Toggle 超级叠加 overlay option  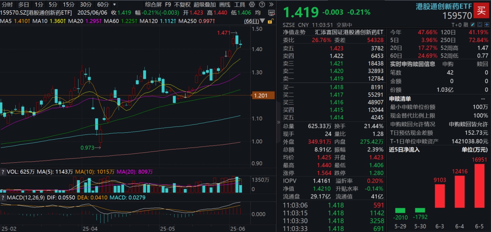(x=205, y=4)
